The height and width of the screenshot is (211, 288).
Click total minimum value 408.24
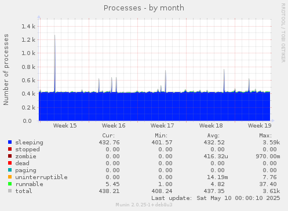162,191
